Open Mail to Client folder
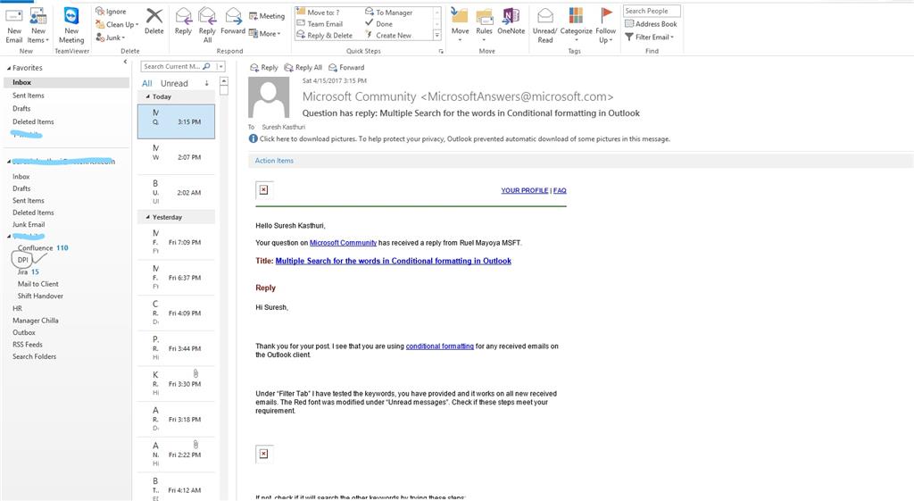Image resolution: width=914 pixels, height=501 pixels. tap(37, 284)
